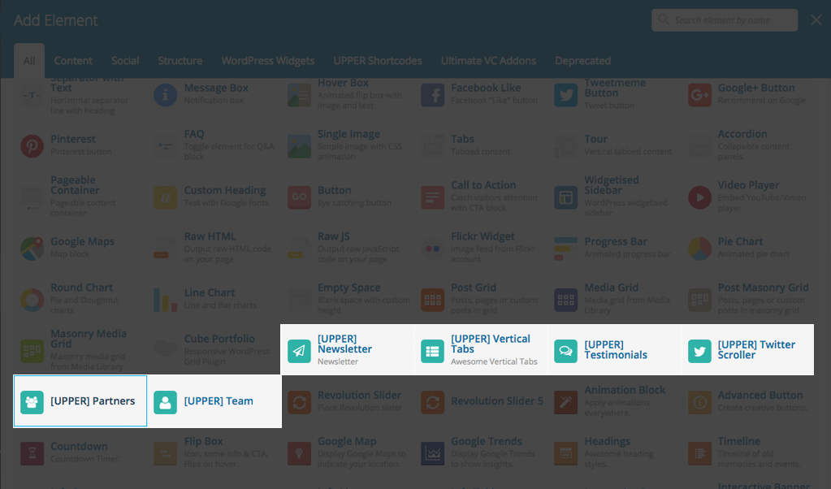Image resolution: width=831 pixels, height=489 pixels.
Task: Click the search element by name field
Action: click(725, 20)
